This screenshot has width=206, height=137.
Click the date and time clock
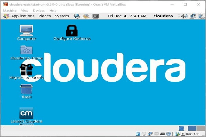(127, 16)
